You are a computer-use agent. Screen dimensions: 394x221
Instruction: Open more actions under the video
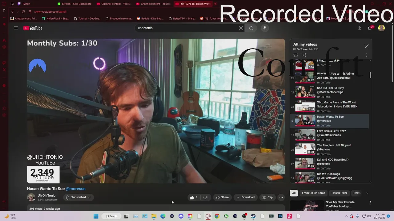coord(281,197)
